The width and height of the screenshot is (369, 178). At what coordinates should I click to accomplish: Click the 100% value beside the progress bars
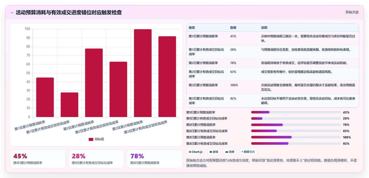pos(347,137)
